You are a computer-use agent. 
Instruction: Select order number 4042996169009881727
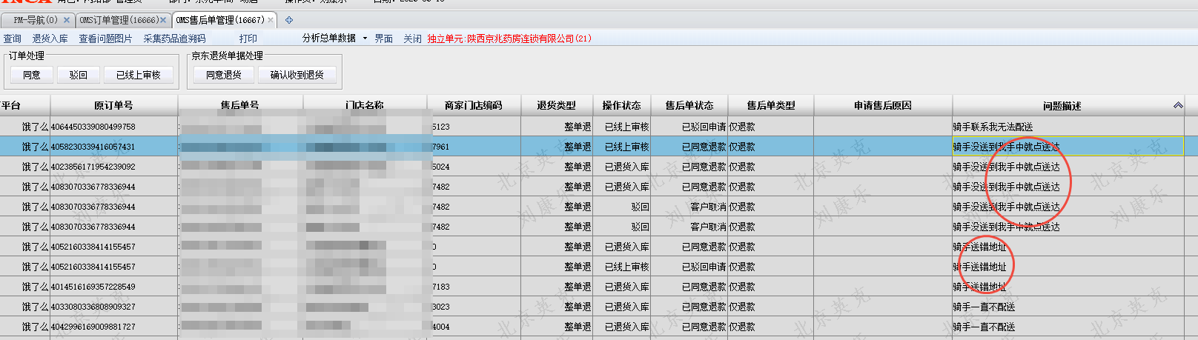click(x=93, y=327)
